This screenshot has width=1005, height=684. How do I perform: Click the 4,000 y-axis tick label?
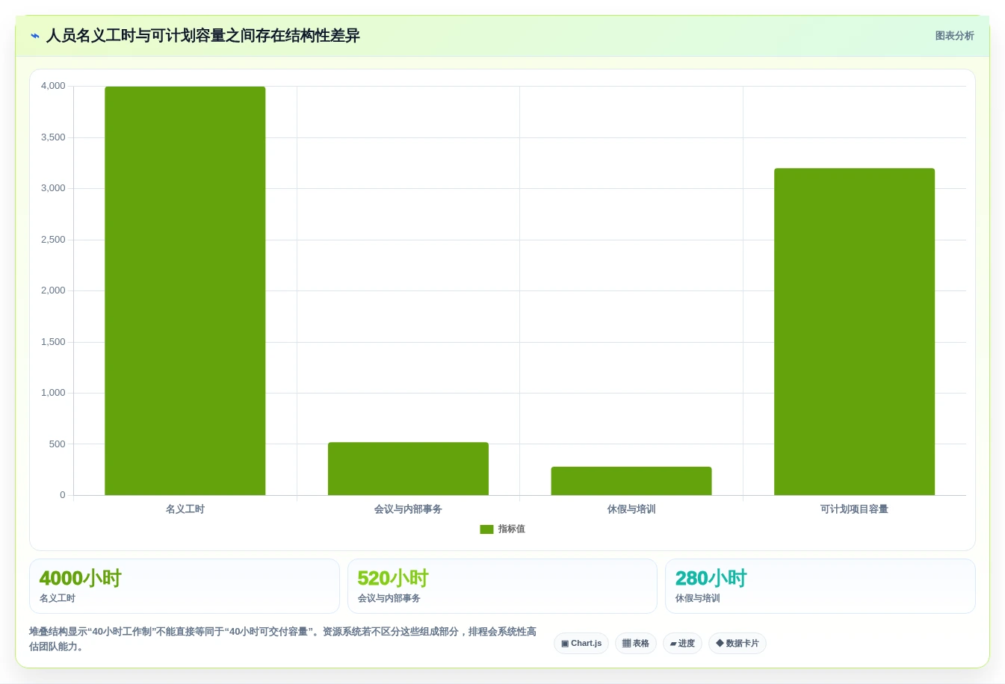point(53,86)
